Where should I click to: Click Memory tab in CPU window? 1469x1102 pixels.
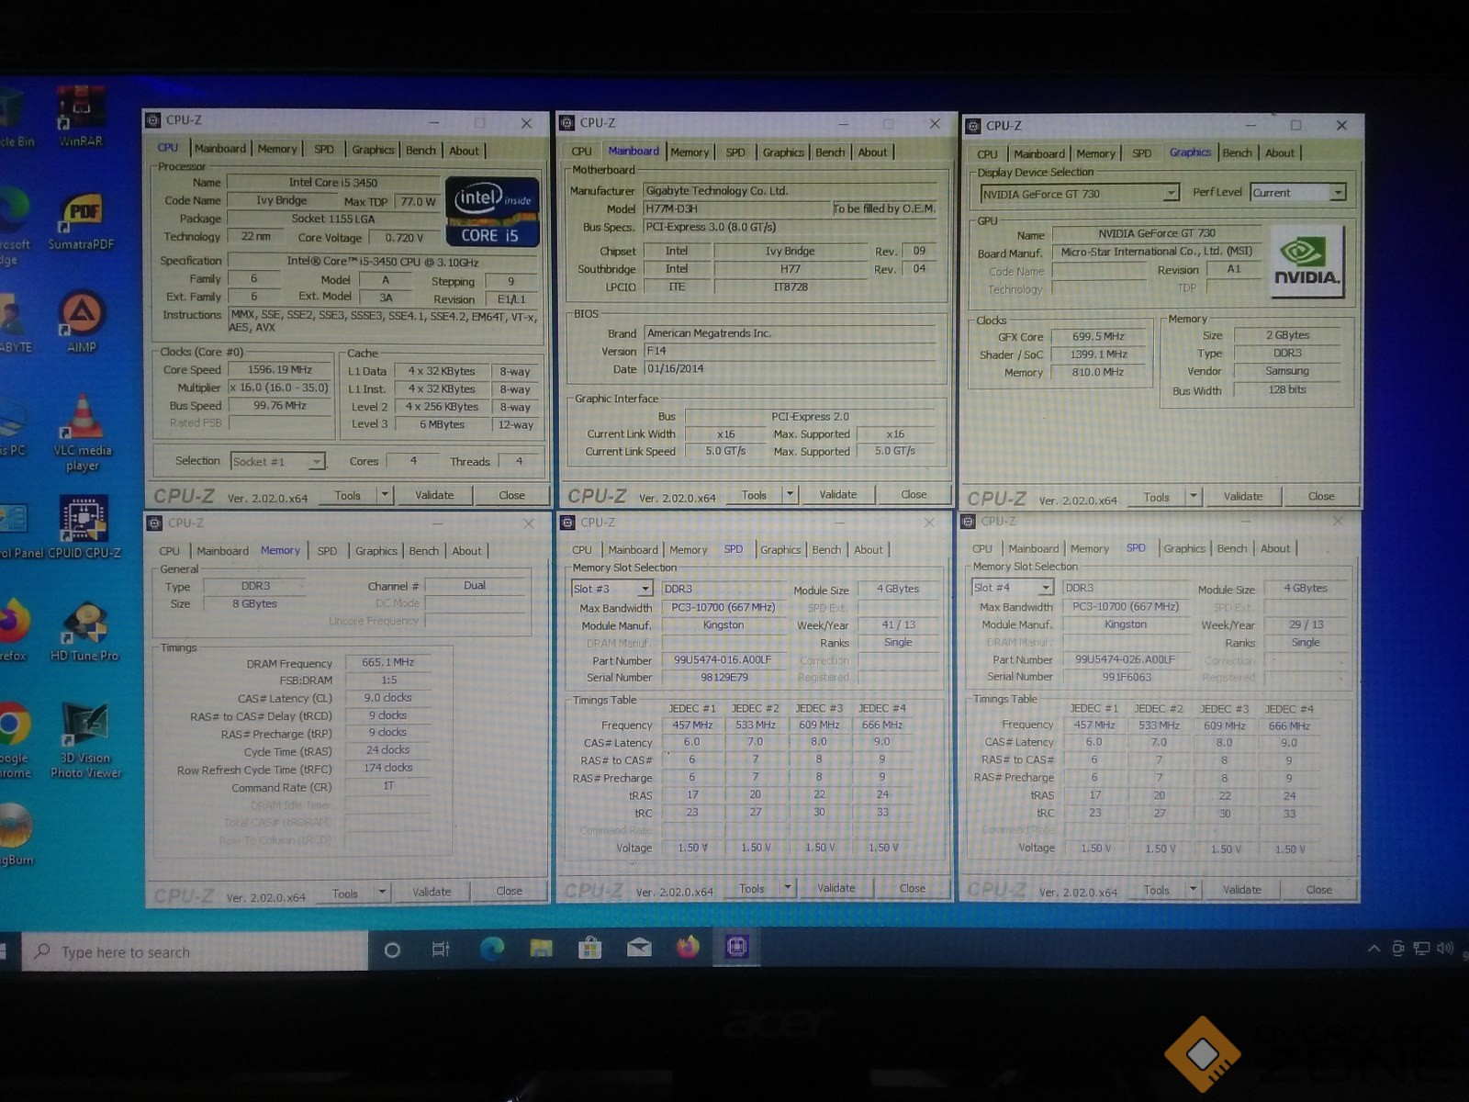[277, 149]
